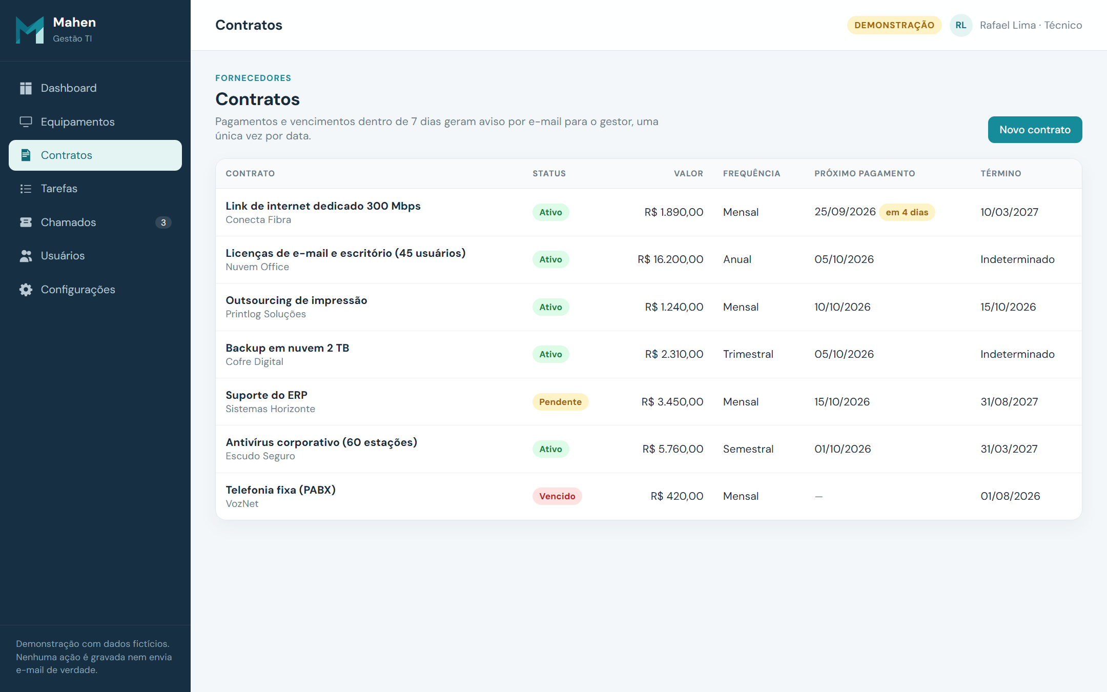Click the Sistemas Horizonte supplier name
The image size is (1107, 692).
[270, 409]
